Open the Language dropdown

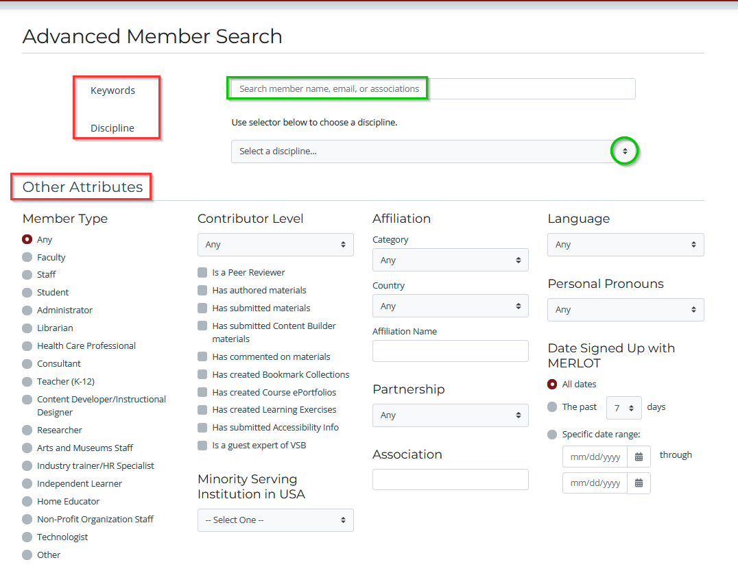625,245
